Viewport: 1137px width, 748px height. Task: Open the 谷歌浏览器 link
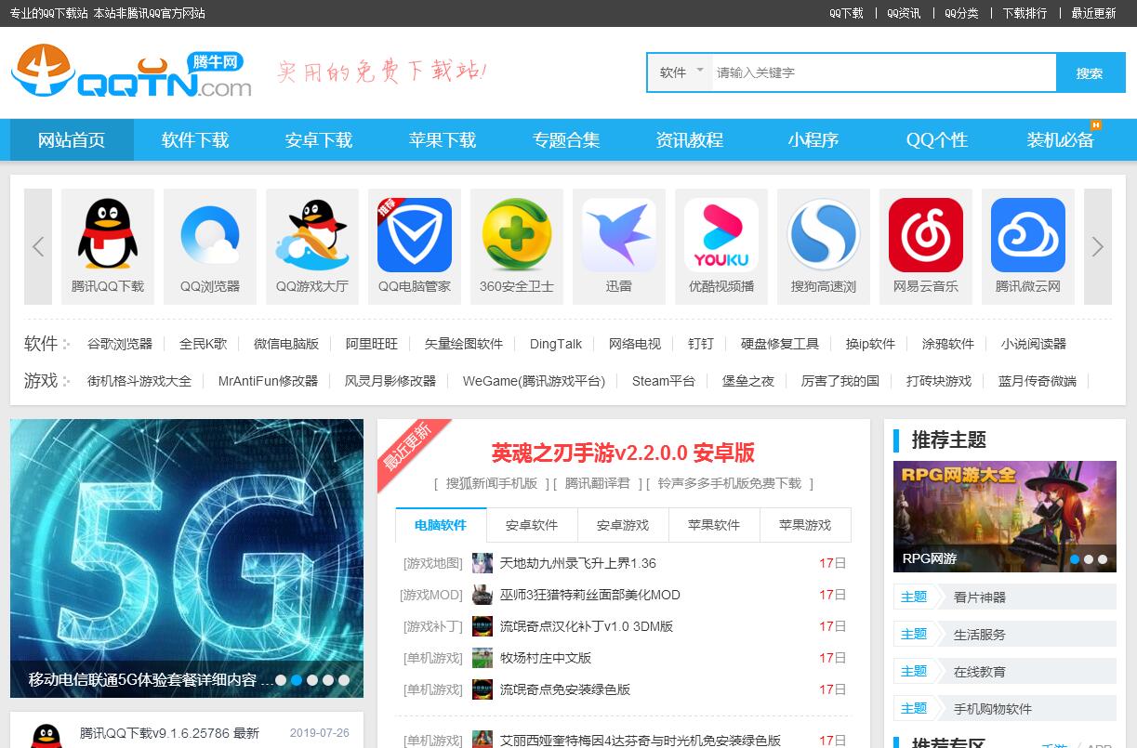120,344
